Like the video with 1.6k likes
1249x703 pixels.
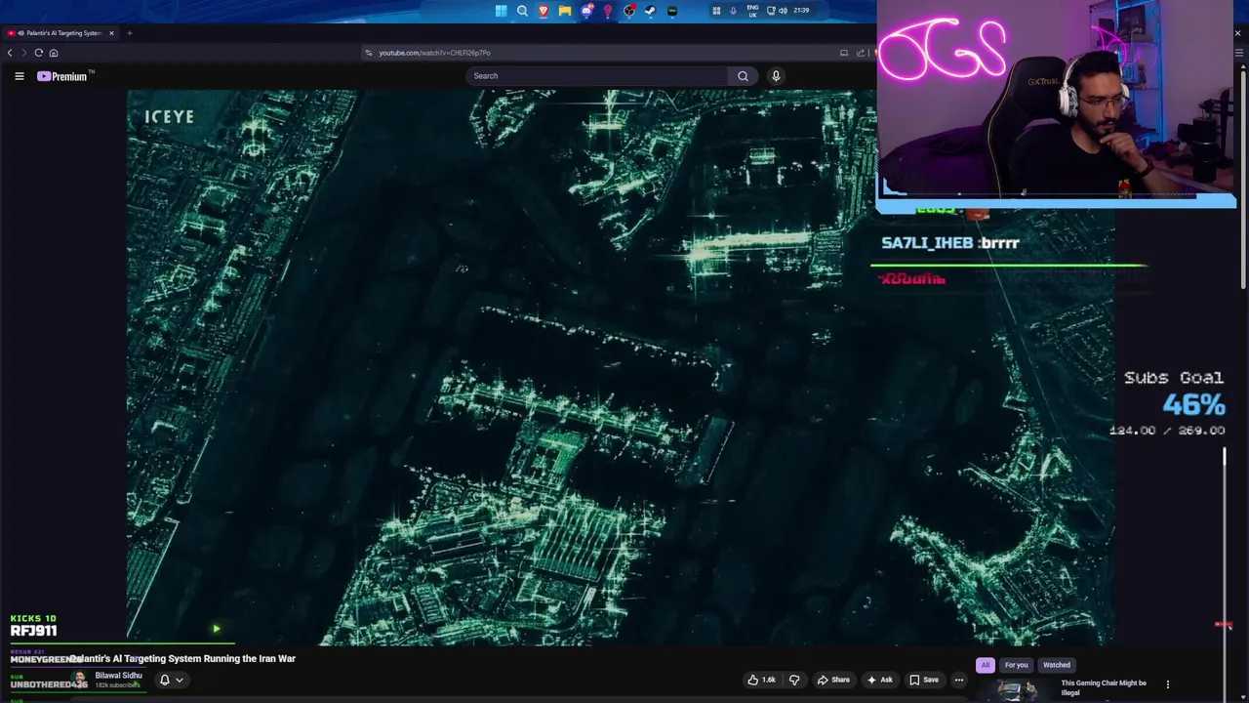761,680
